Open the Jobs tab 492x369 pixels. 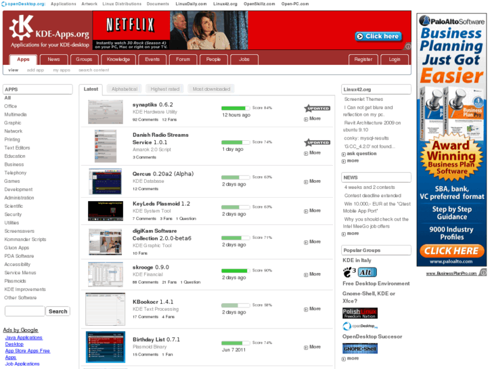click(x=244, y=60)
